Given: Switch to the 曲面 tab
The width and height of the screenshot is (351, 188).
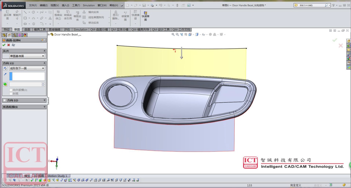Looking at the screenshot, I should point(27,30).
